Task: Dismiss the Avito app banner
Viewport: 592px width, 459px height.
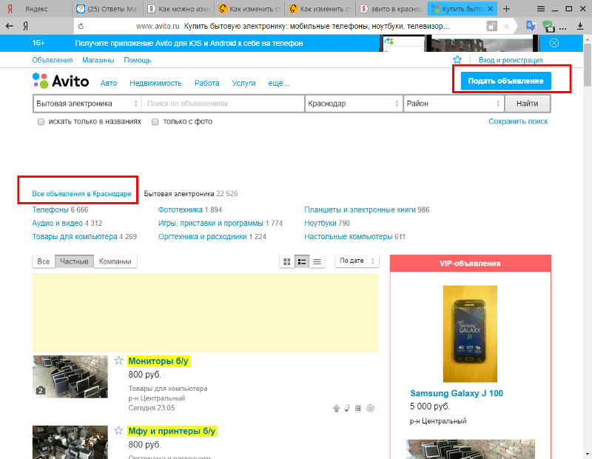Action: pos(554,43)
